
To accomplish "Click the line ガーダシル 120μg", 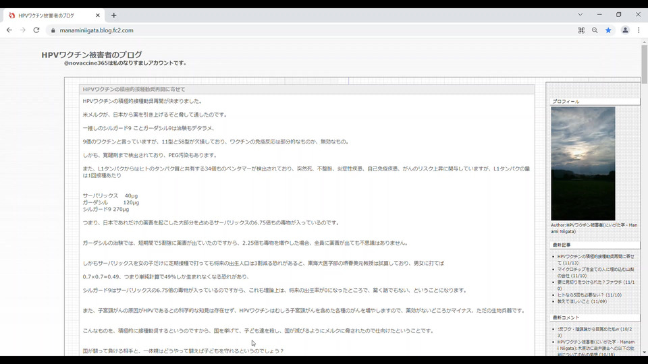I will tap(111, 202).
